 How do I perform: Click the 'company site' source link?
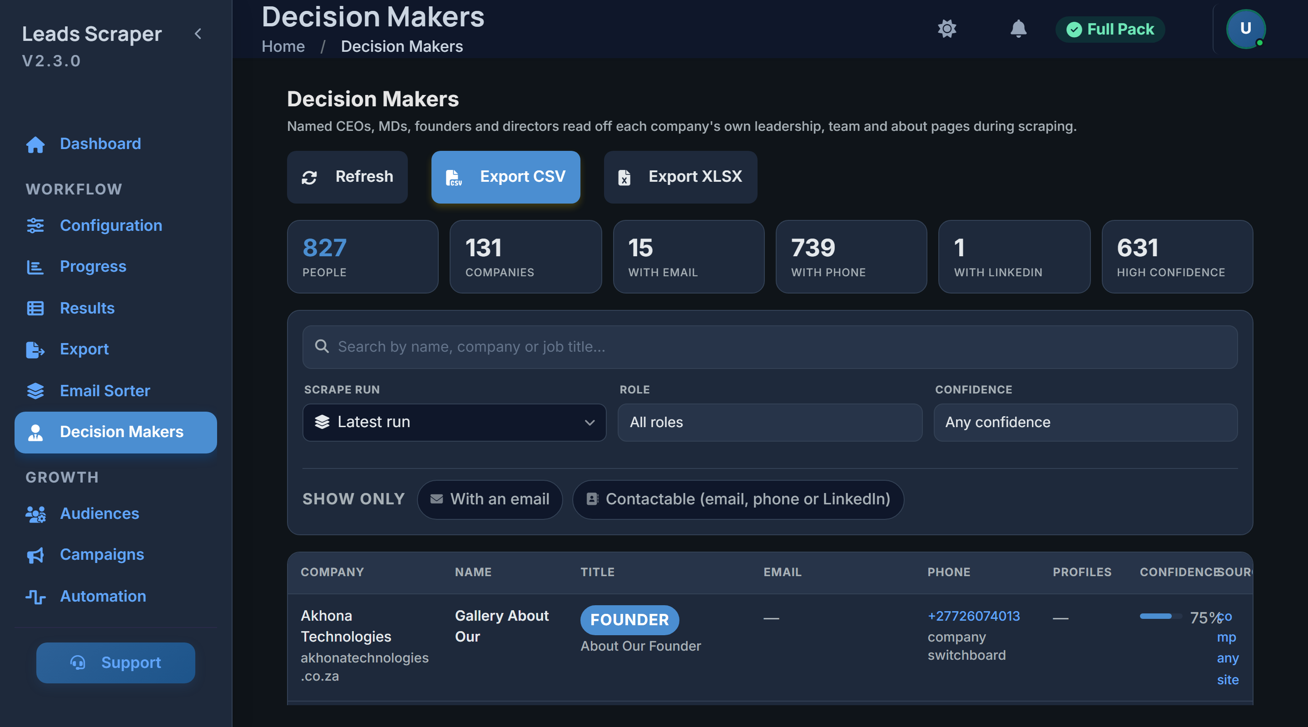point(1227,648)
